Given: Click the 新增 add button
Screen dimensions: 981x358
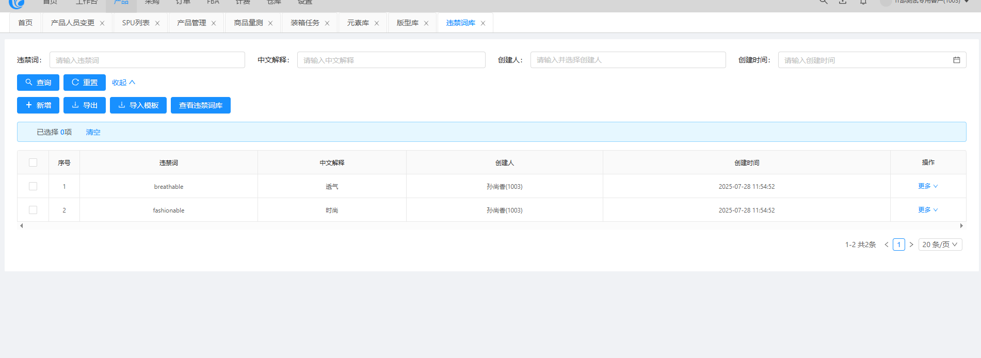Looking at the screenshot, I should click(38, 105).
